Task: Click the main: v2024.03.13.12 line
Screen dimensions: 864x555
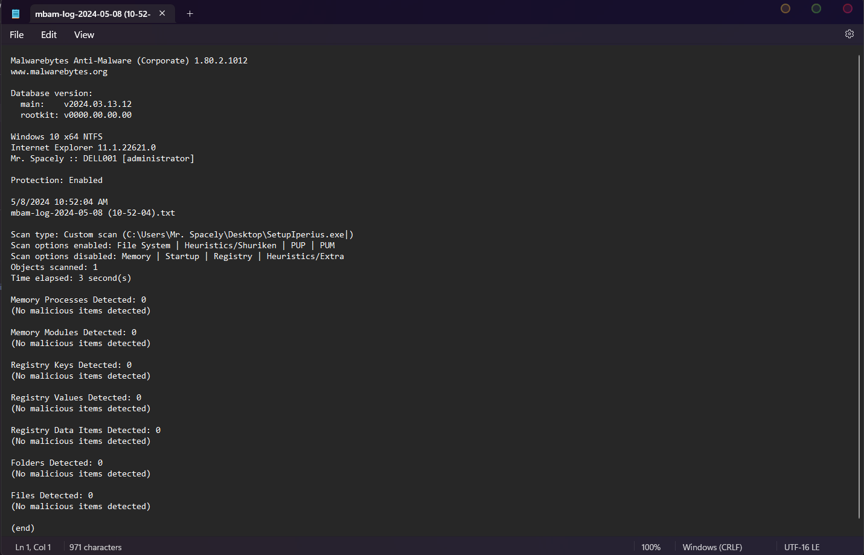Action: tap(76, 104)
